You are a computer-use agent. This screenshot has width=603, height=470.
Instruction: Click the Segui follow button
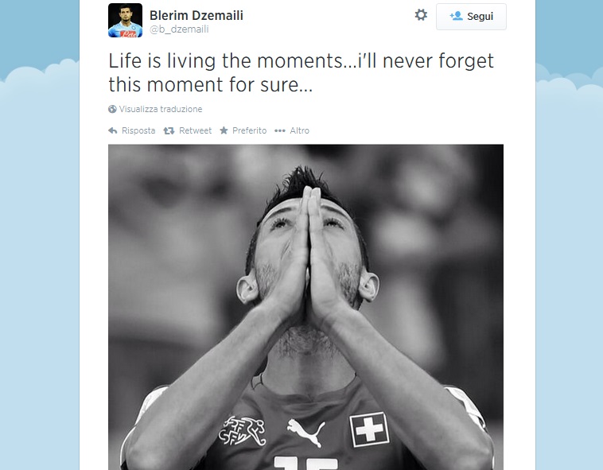(471, 17)
